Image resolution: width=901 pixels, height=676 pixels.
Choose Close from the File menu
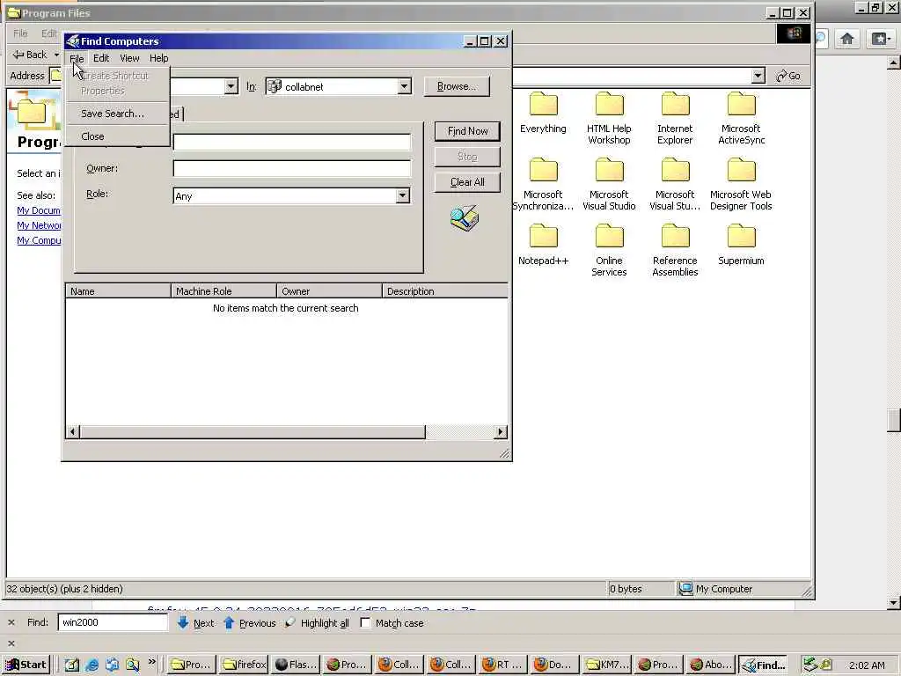pos(118,136)
